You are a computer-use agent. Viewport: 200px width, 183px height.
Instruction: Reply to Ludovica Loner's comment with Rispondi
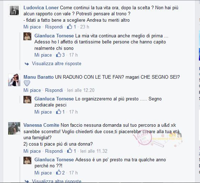[x=54, y=27]
